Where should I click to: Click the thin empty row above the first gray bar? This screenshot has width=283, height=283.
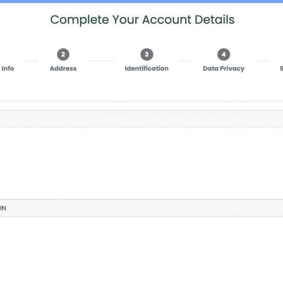(141, 106)
